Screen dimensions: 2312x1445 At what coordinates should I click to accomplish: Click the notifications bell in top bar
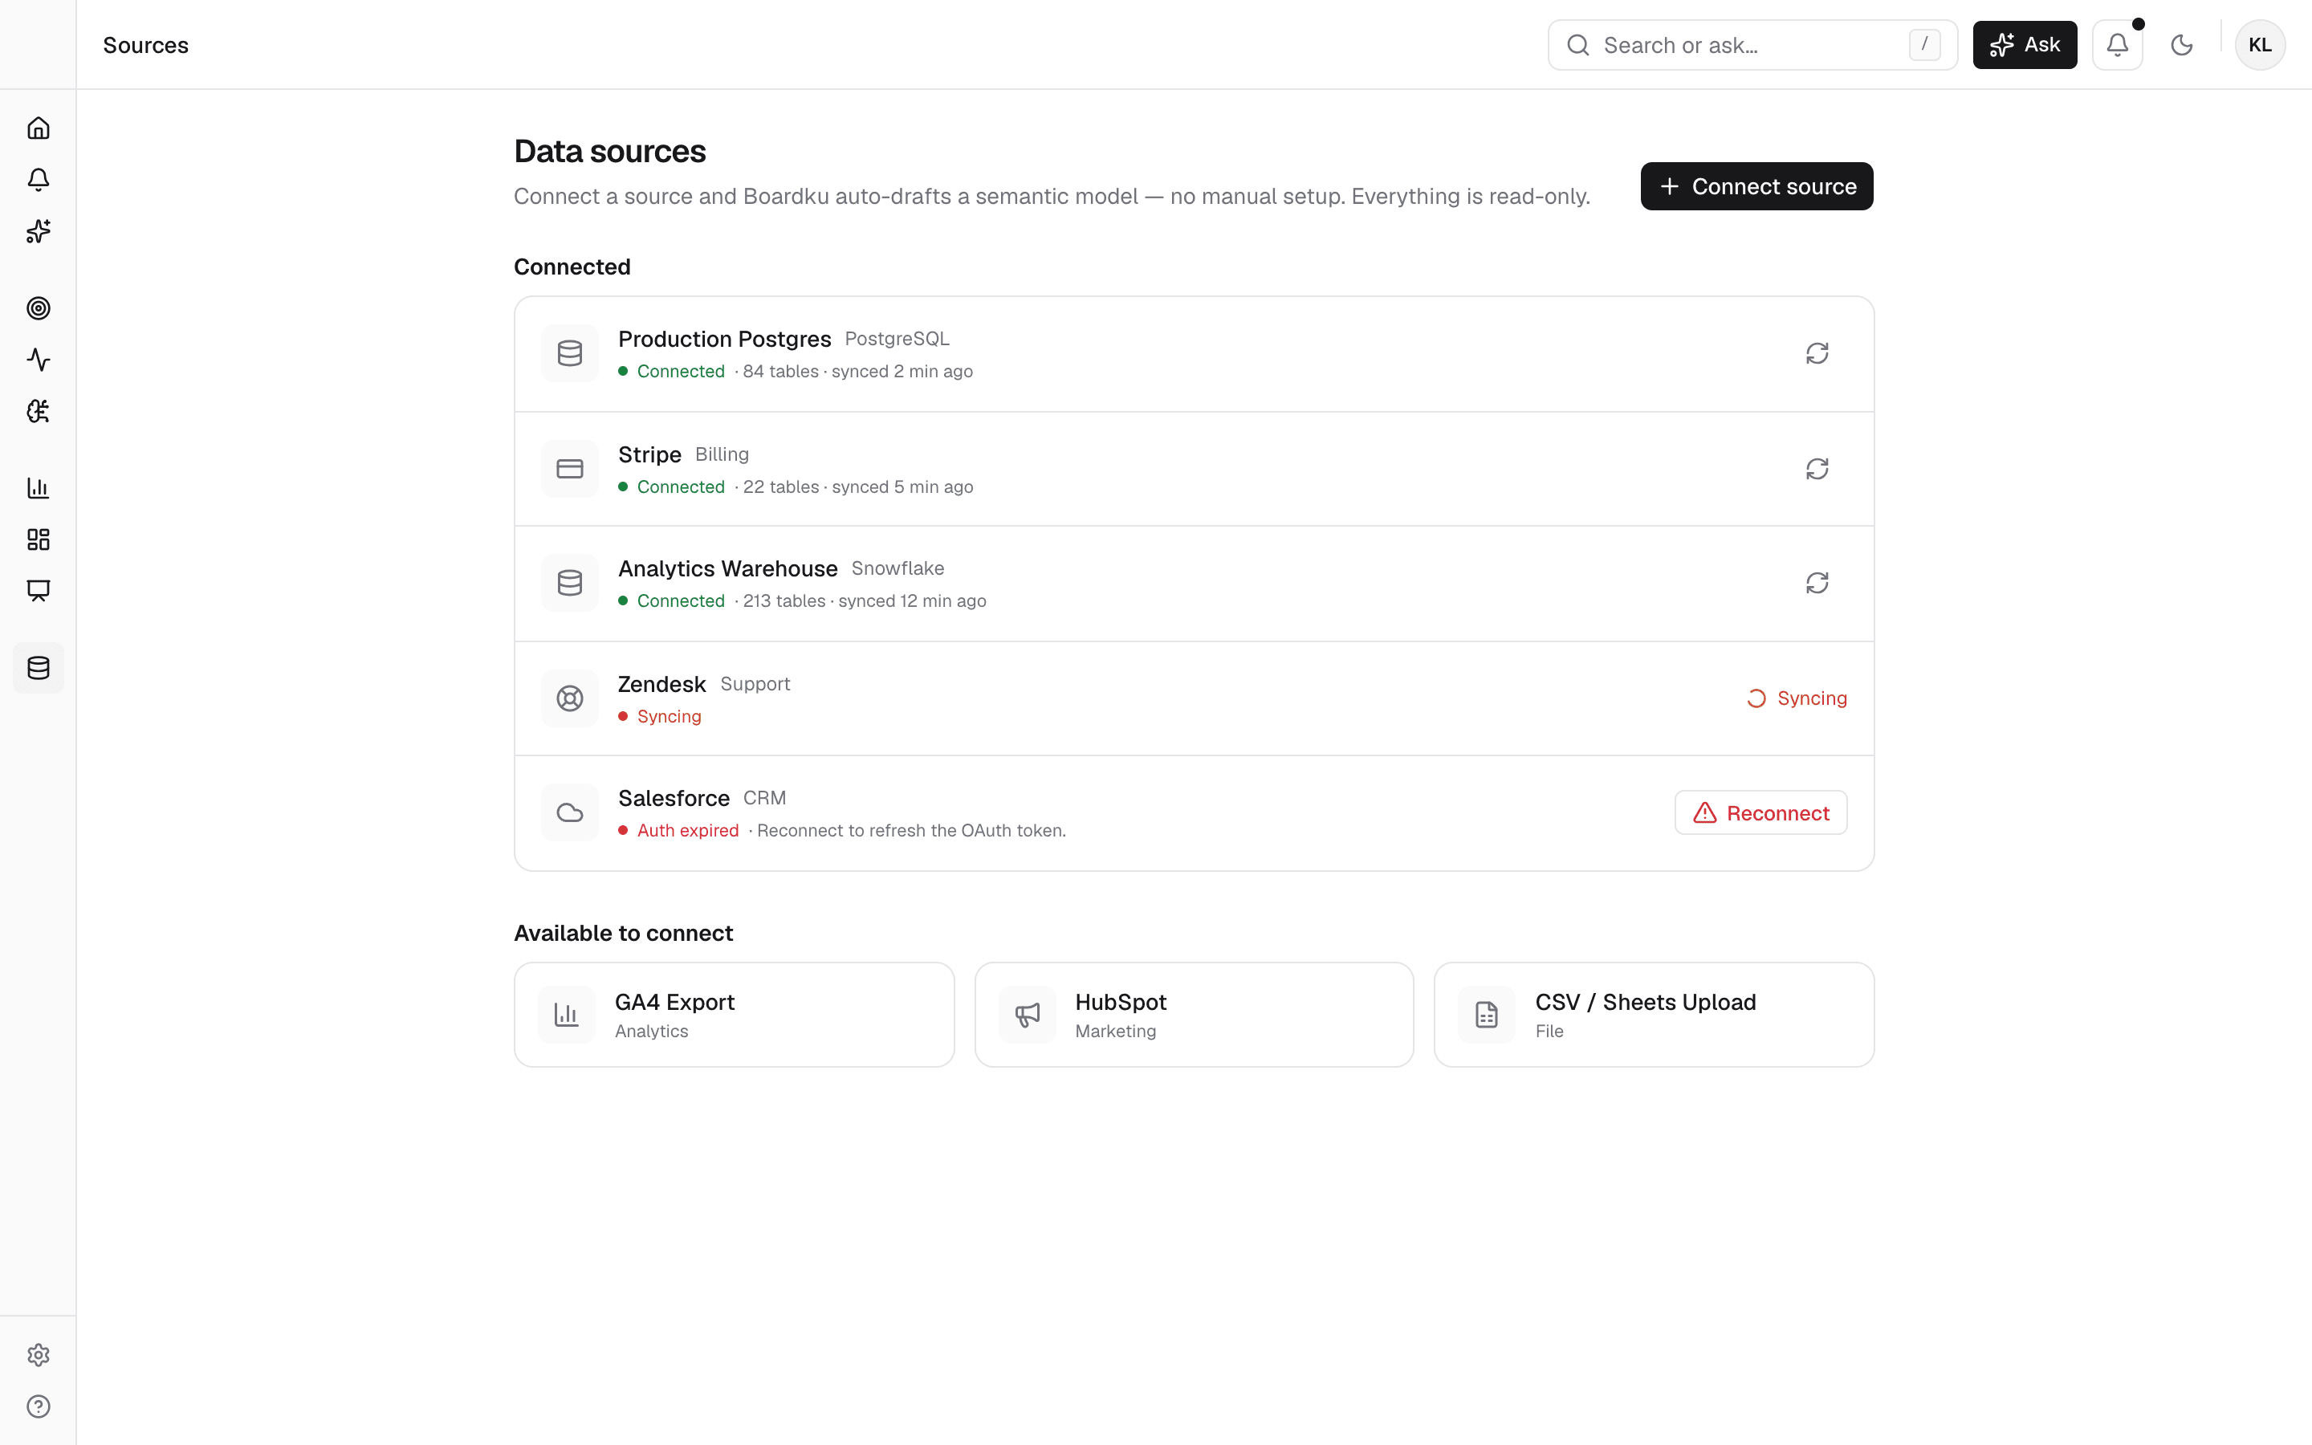pyautogui.click(x=2117, y=45)
